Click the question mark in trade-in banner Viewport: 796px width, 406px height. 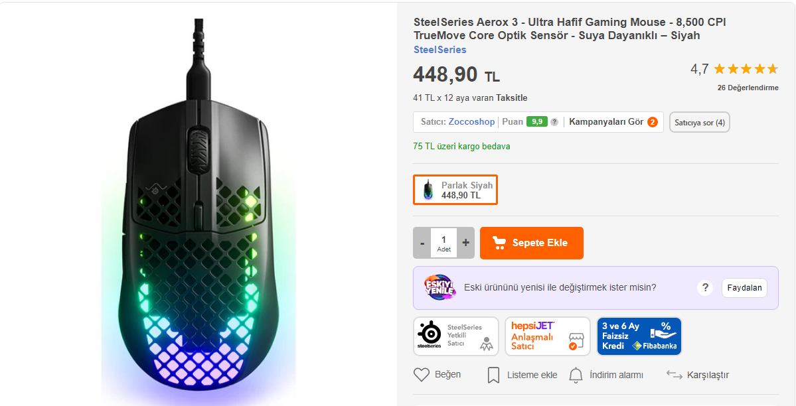(704, 288)
